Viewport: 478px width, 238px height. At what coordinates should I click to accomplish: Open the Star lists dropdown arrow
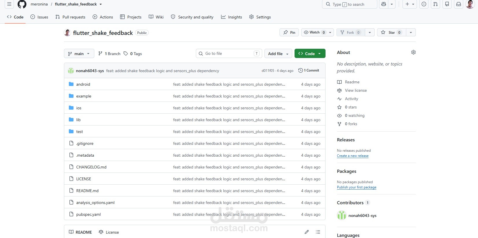(x=411, y=32)
